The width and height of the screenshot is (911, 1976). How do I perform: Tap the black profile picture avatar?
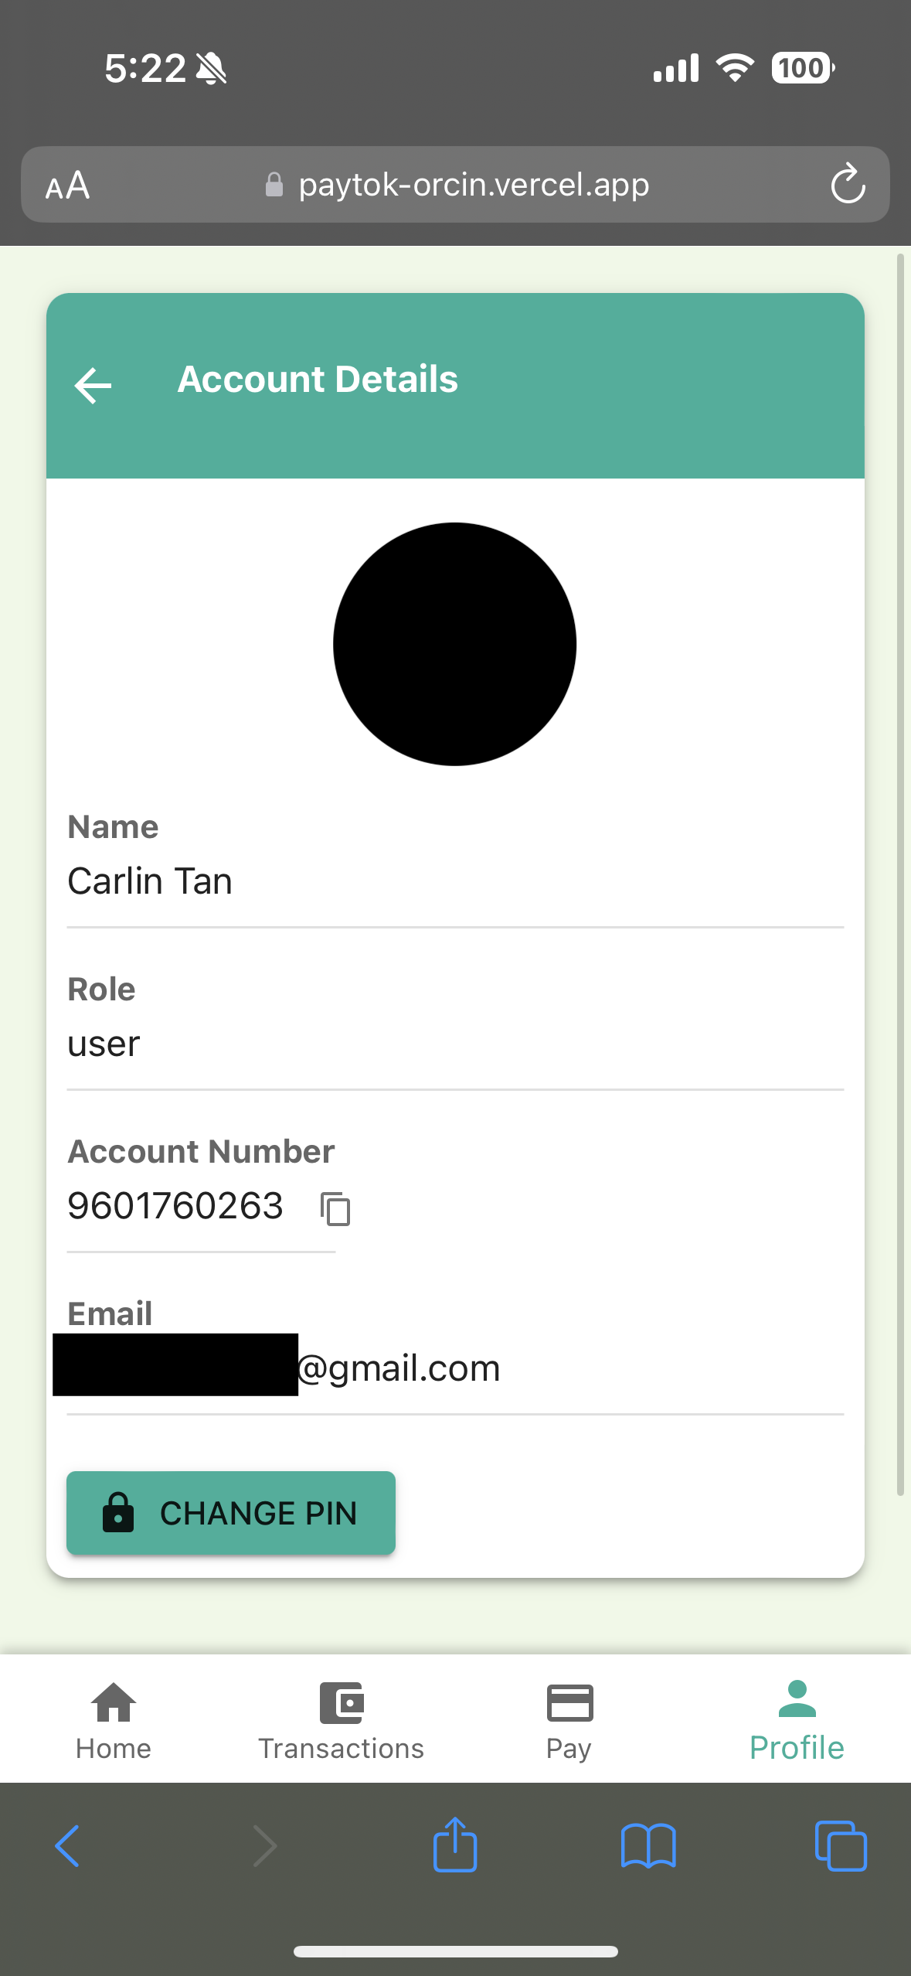[455, 644]
